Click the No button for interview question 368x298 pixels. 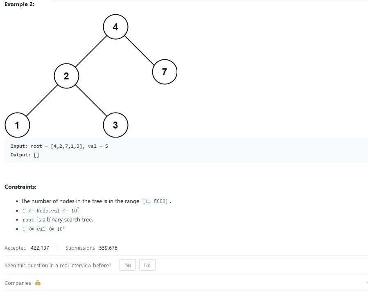pos(147,265)
